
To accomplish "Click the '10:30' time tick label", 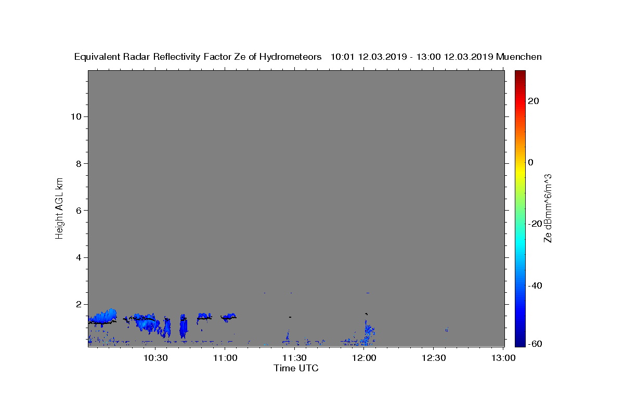I will click(x=155, y=358).
